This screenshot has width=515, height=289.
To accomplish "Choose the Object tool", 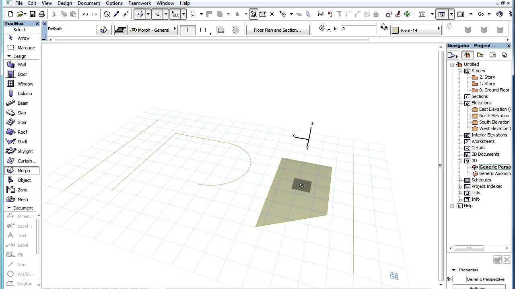I will click(22, 180).
